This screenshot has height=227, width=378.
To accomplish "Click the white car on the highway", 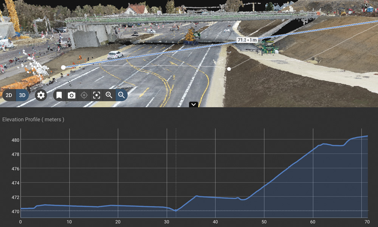I will (115, 55).
